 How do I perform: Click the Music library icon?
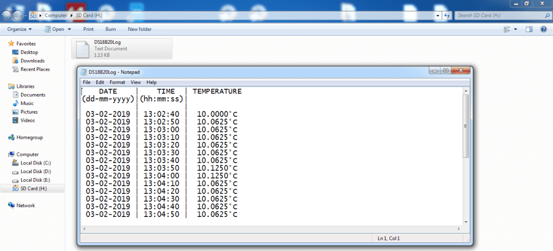coord(15,103)
